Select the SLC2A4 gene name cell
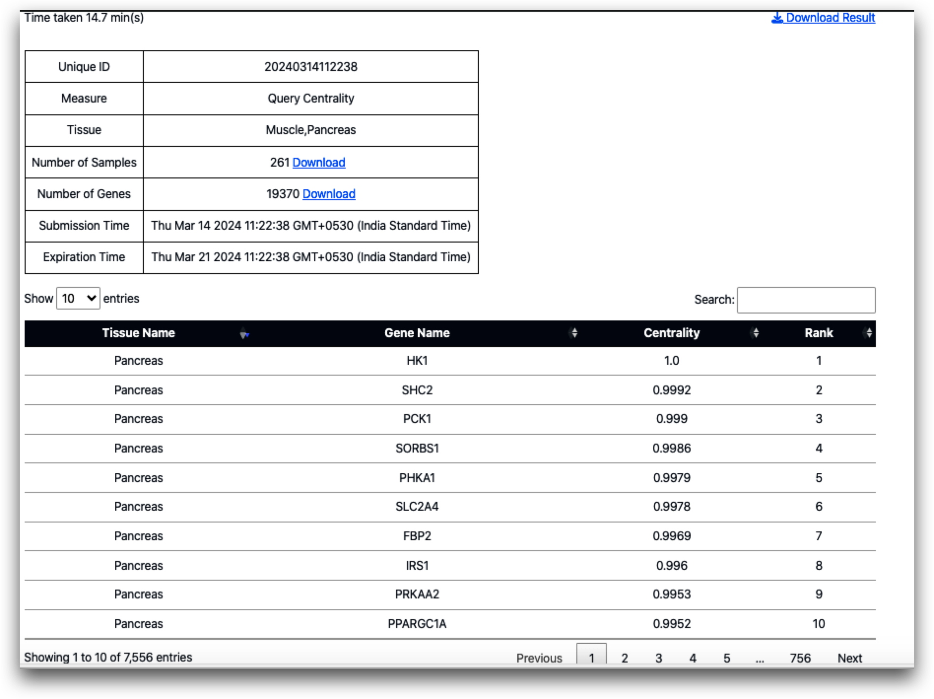The width and height of the screenshot is (934, 699). 417,506
